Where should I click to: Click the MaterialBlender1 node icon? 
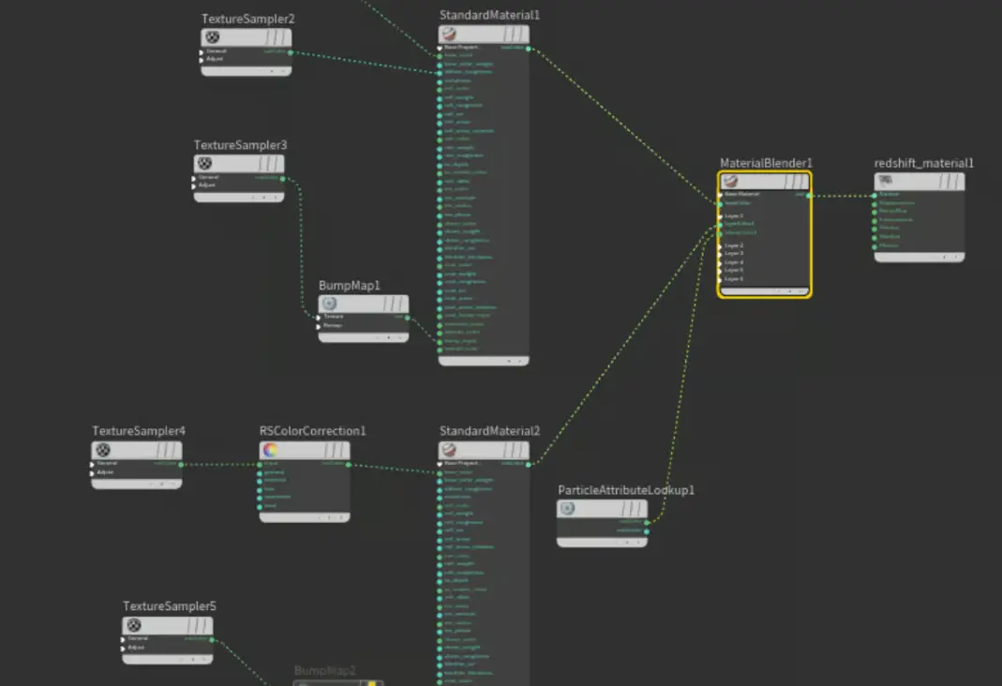pyautogui.click(x=730, y=182)
